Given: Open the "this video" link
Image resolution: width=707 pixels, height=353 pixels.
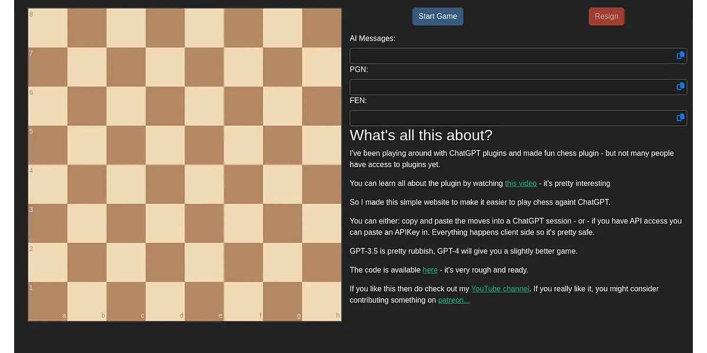Looking at the screenshot, I should tap(520, 183).
